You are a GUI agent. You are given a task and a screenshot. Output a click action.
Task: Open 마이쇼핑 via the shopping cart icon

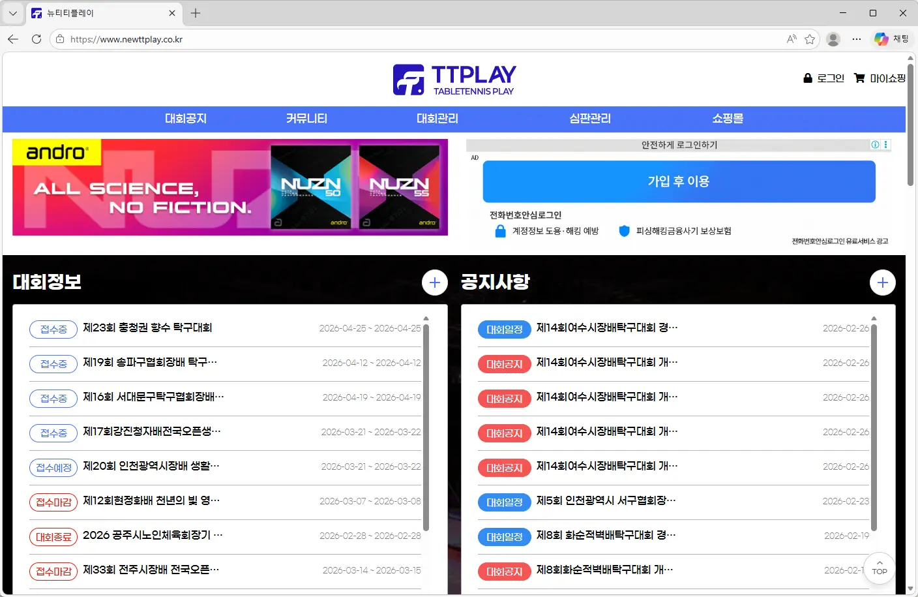pos(880,78)
